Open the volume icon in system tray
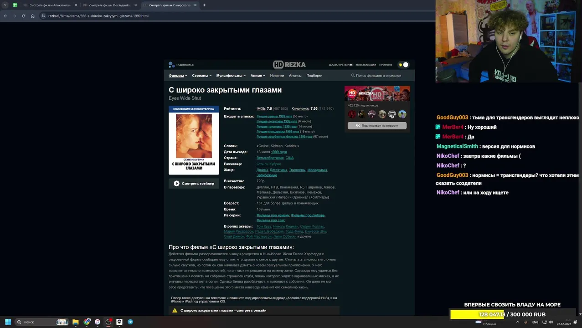The image size is (582, 328). 551,322
